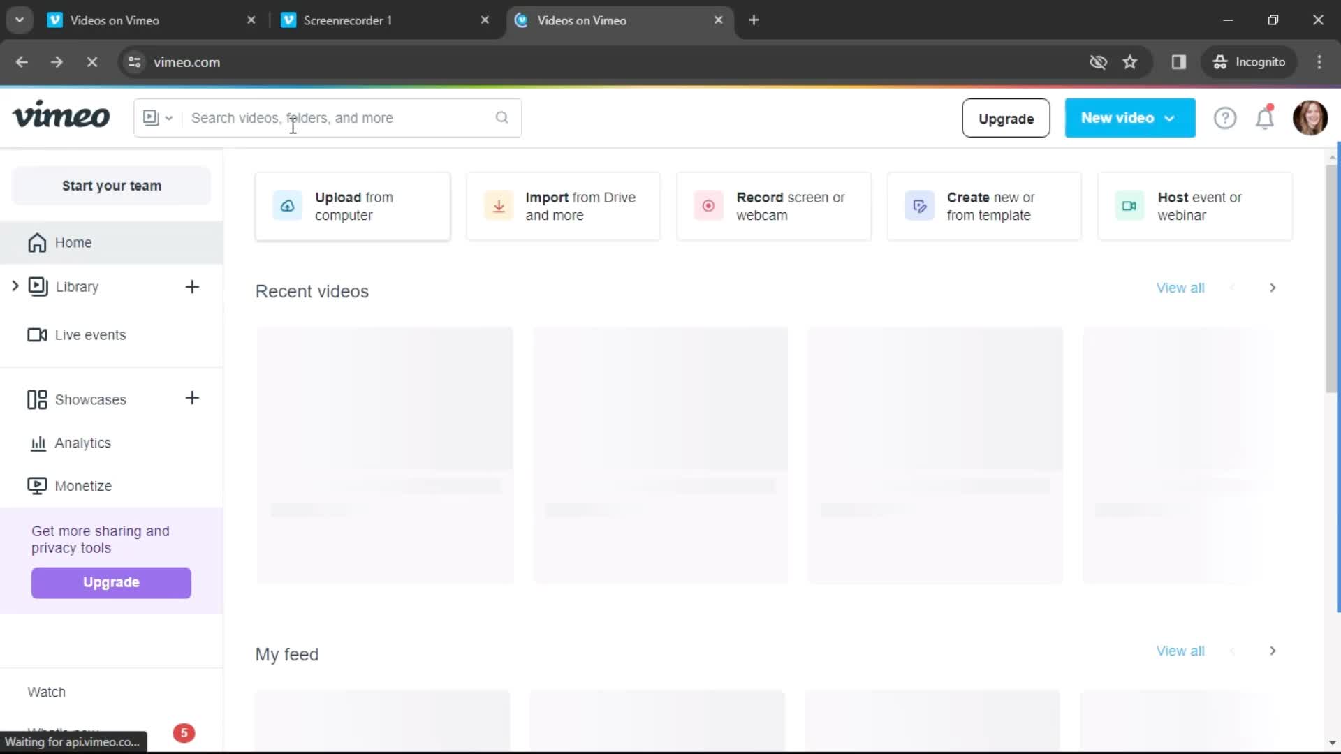Click Start your team button
Image resolution: width=1341 pixels, height=754 pixels.
pos(112,186)
